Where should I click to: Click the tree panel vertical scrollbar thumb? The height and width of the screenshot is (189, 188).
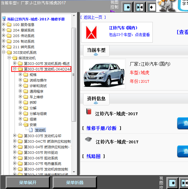coord(74,75)
